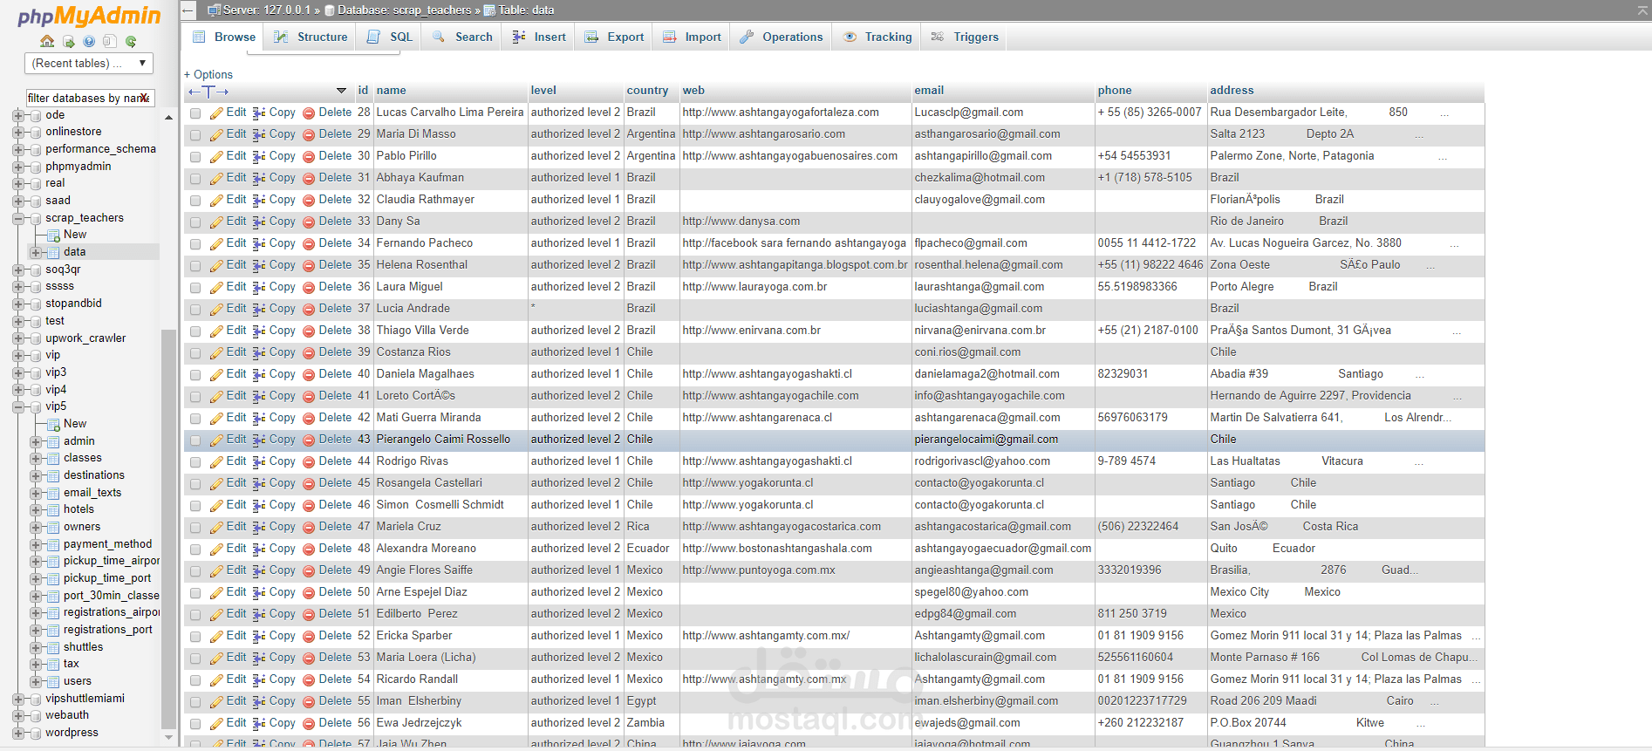The image size is (1652, 751).
Task: Open the destinations table in vip5
Action: (x=94, y=475)
